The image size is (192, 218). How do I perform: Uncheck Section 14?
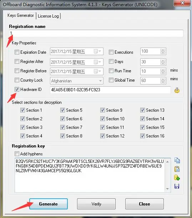(142, 119)
